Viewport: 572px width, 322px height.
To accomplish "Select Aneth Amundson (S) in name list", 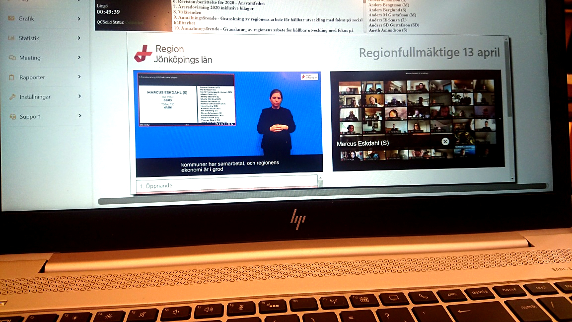I will click(388, 30).
